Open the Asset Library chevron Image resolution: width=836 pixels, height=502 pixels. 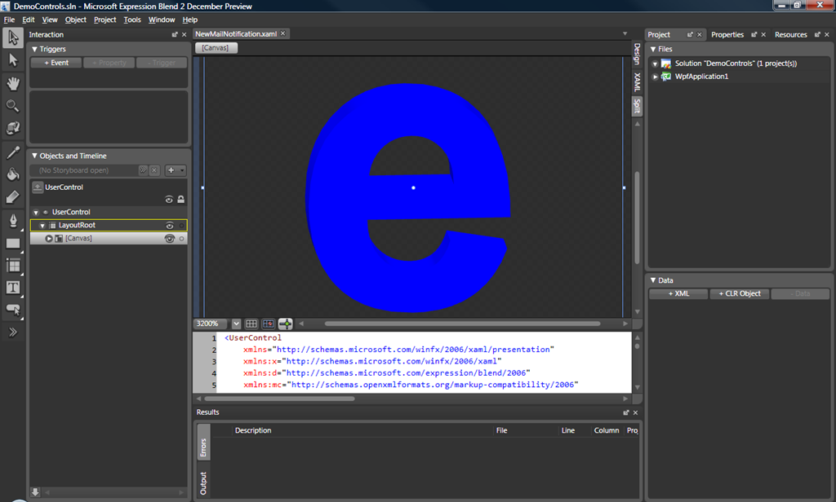pyautogui.click(x=13, y=332)
